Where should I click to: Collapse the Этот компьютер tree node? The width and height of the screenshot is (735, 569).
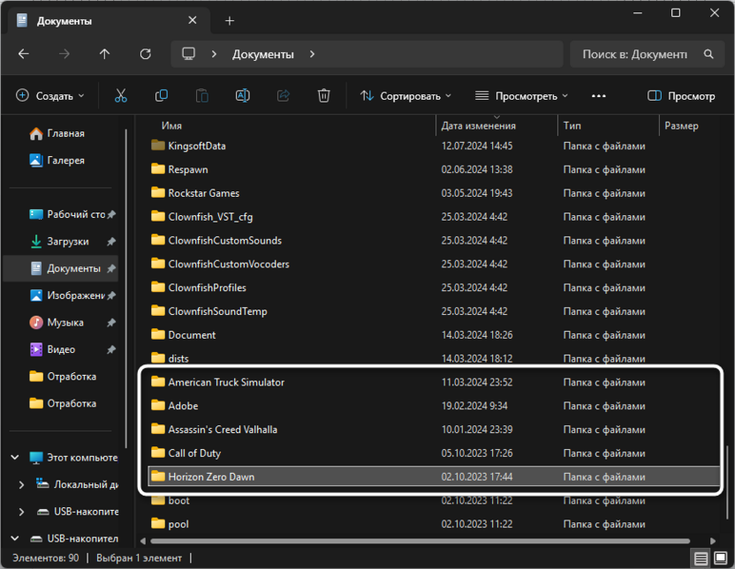[x=15, y=458]
